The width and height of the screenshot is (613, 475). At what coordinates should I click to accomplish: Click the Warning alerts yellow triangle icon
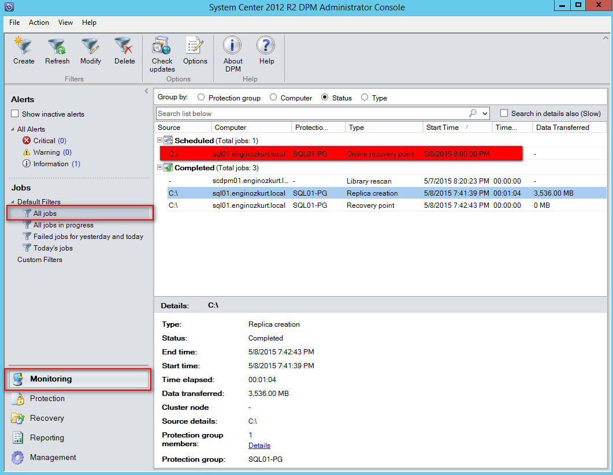[27, 152]
